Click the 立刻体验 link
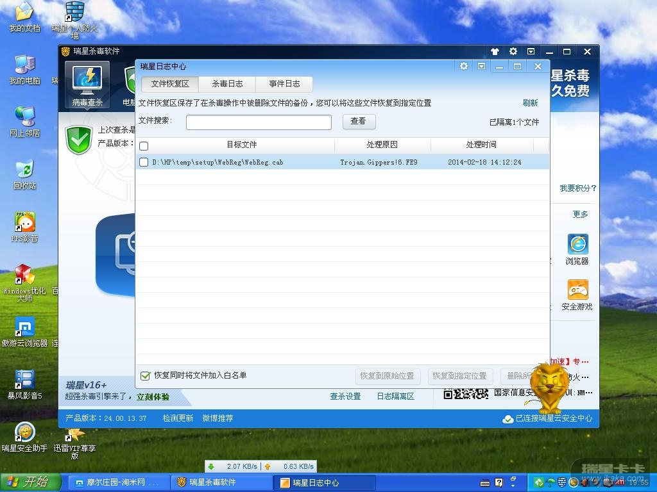This screenshot has height=492, width=657. click(153, 397)
